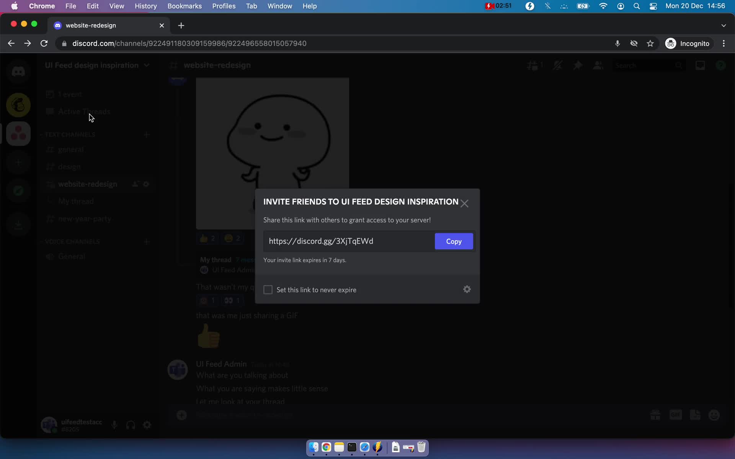735x459 pixels.
Task: Click the uifeedtestacc user settings icon
Action: [x=147, y=426]
